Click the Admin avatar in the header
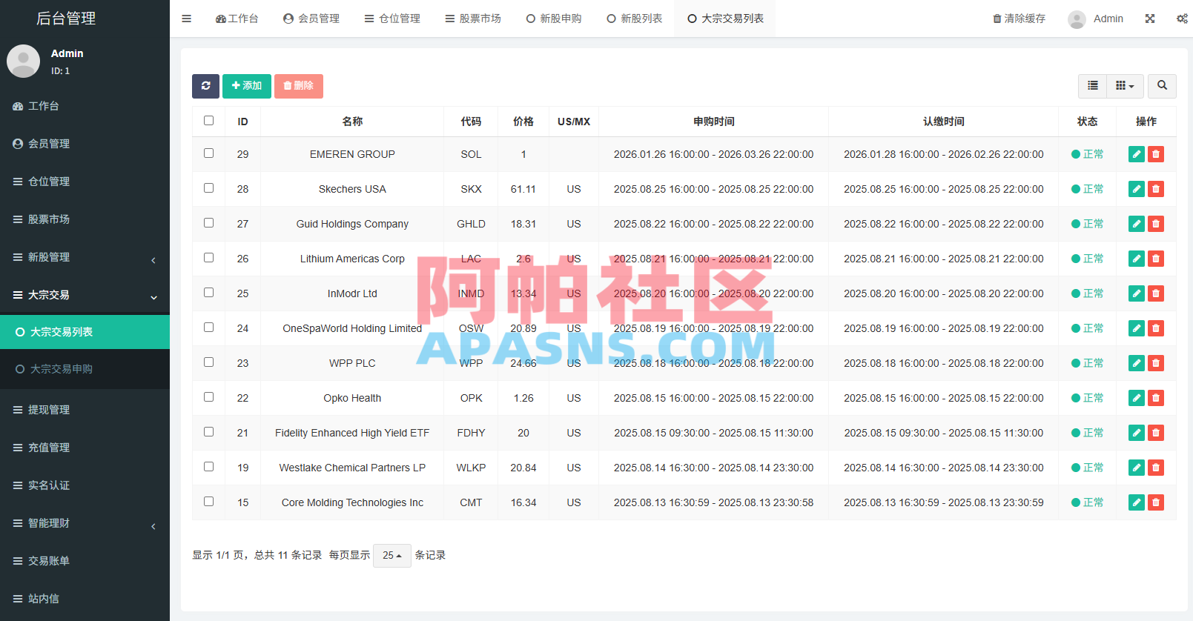 click(x=1077, y=19)
